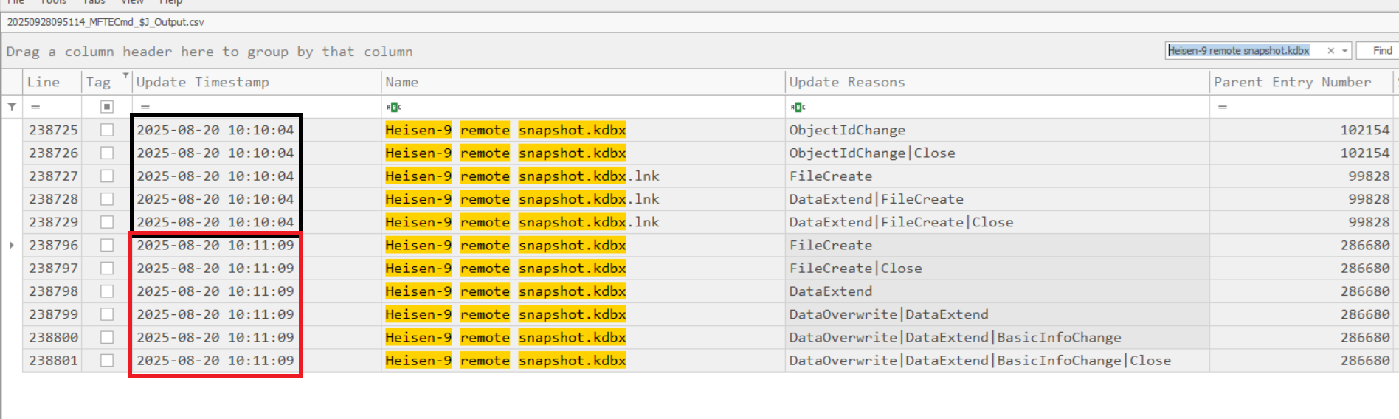Sort by the Update Reasons column header
Screen dimensions: 1399x419
pos(846,82)
